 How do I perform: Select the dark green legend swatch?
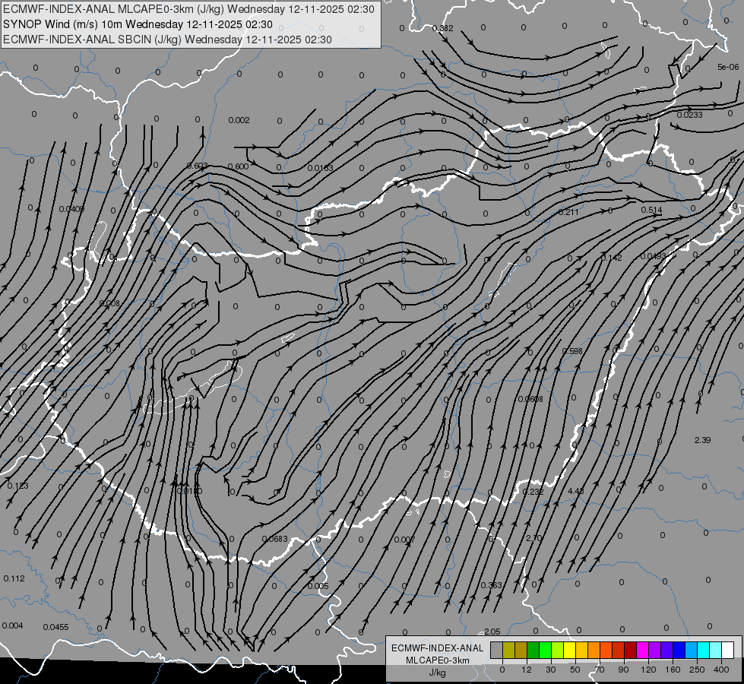tap(533, 650)
